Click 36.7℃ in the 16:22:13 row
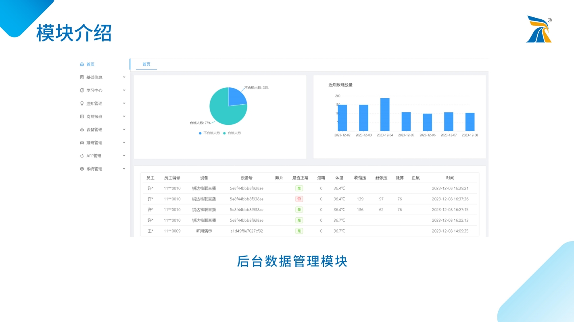This screenshot has width=574, height=322. coord(339,221)
